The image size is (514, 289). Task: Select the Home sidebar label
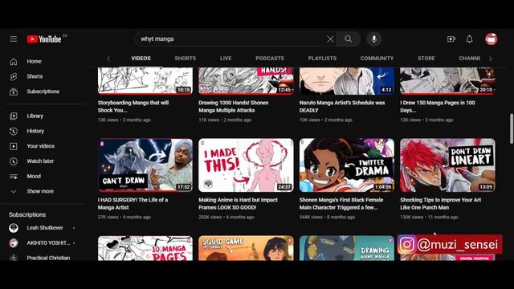point(34,61)
